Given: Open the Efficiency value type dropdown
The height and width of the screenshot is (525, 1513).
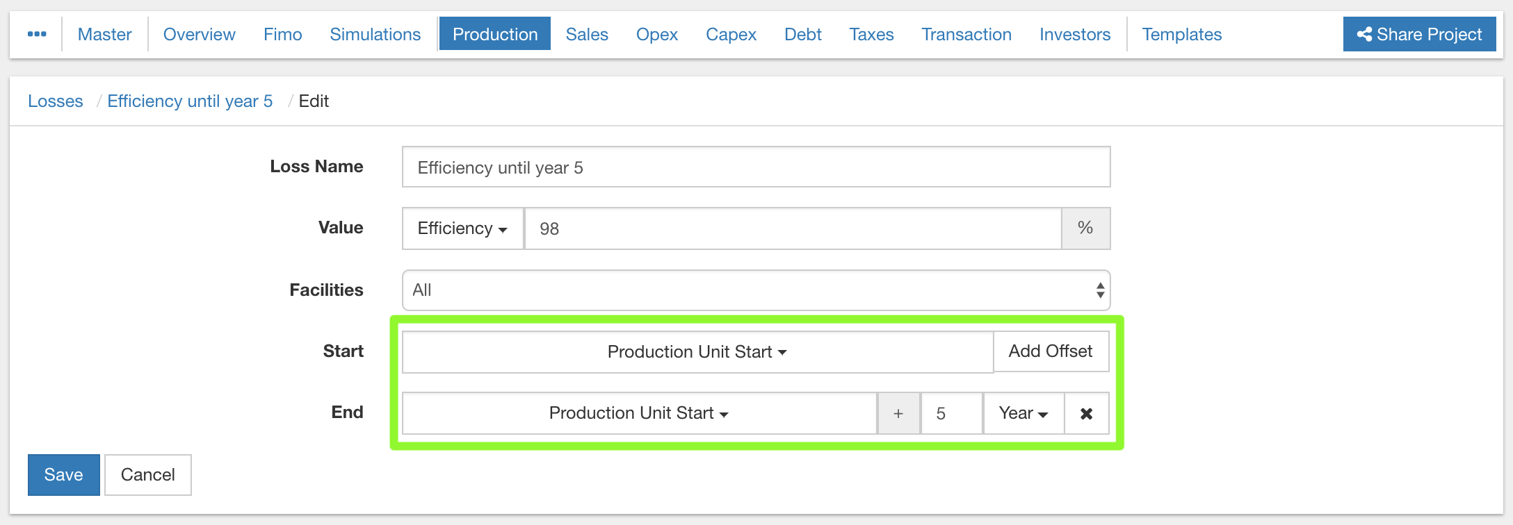Looking at the screenshot, I should (462, 228).
